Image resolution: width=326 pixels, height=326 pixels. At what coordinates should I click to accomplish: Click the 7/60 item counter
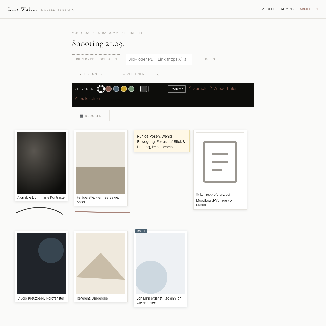pyautogui.click(x=160, y=74)
